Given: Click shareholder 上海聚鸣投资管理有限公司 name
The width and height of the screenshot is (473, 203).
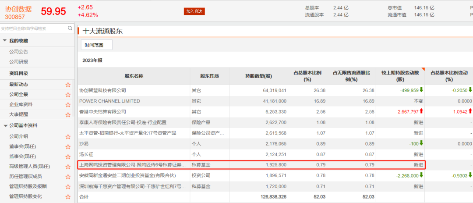Looking at the screenshot, I should click(133, 165).
